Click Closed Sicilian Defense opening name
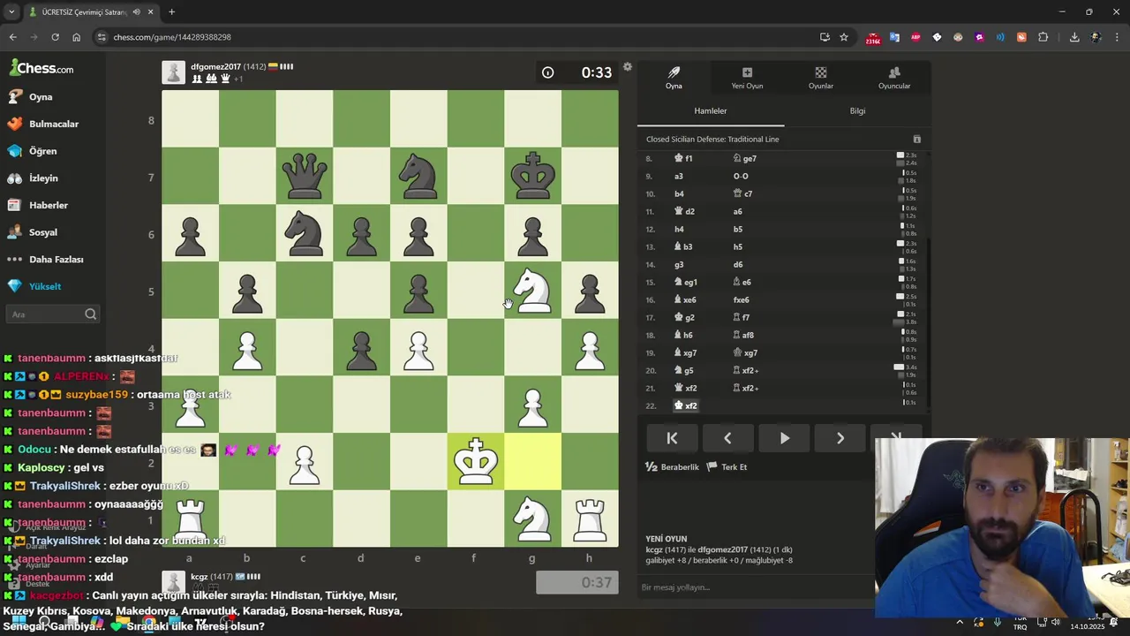This screenshot has height=636, width=1130. click(x=712, y=139)
